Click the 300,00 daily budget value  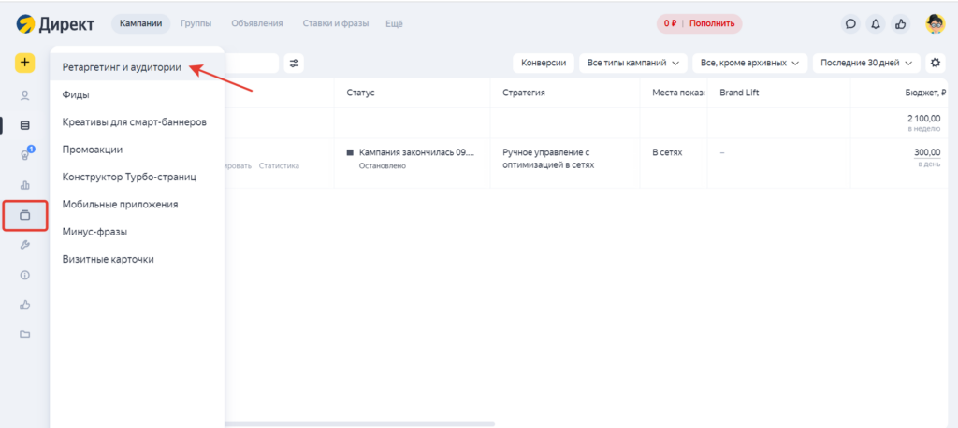927,153
